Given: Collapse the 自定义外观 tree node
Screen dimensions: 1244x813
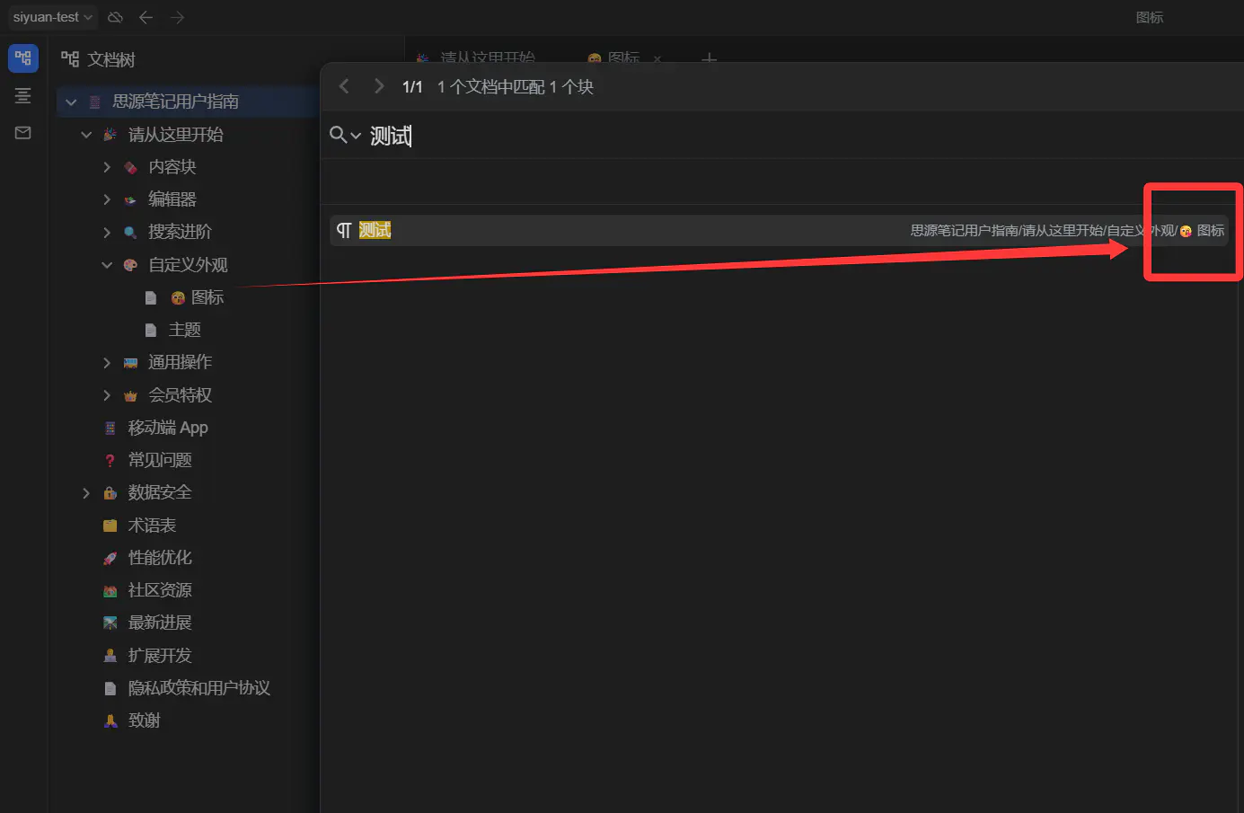Looking at the screenshot, I should coord(107,265).
